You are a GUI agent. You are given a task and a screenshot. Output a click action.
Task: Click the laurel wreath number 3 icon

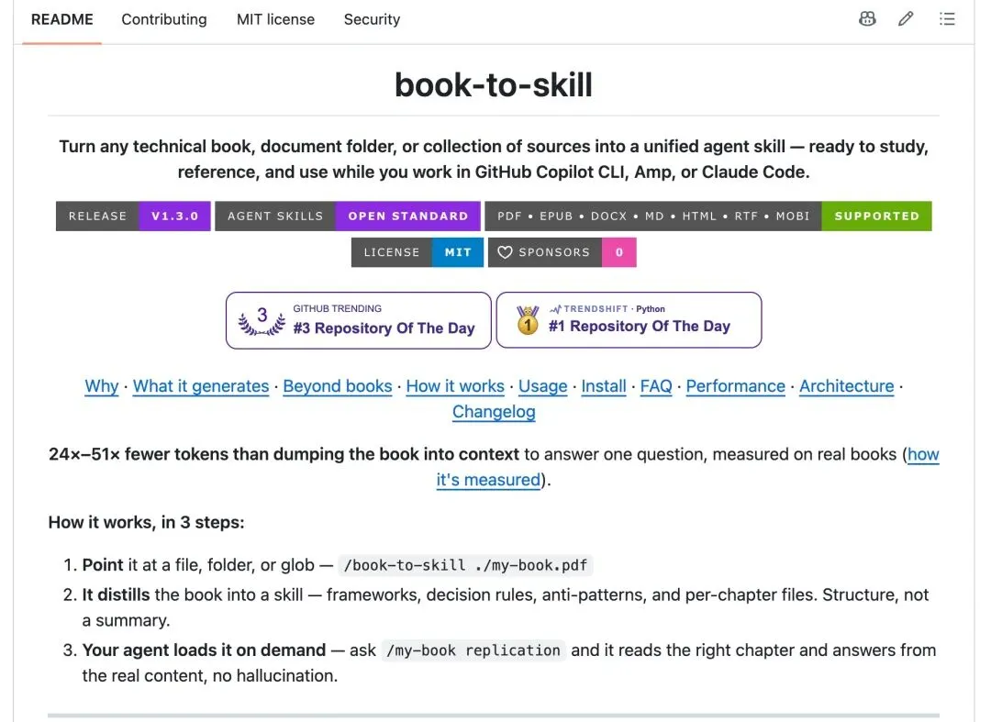[x=262, y=320]
